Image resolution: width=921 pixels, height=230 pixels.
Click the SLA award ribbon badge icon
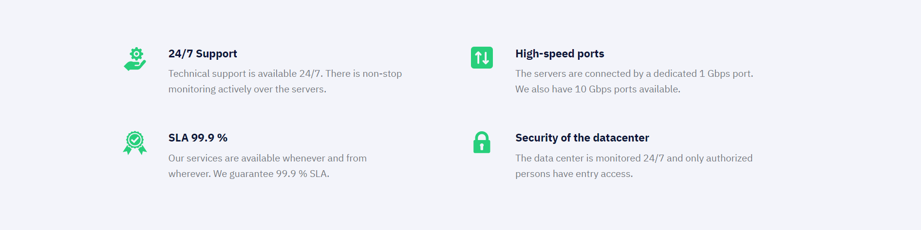click(x=135, y=143)
